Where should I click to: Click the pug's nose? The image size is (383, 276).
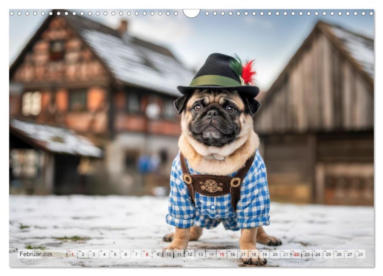pyautogui.click(x=213, y=113)
